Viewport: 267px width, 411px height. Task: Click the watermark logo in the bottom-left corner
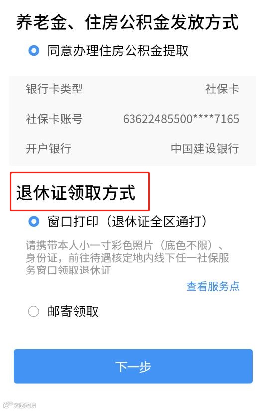tap(18, 405)
